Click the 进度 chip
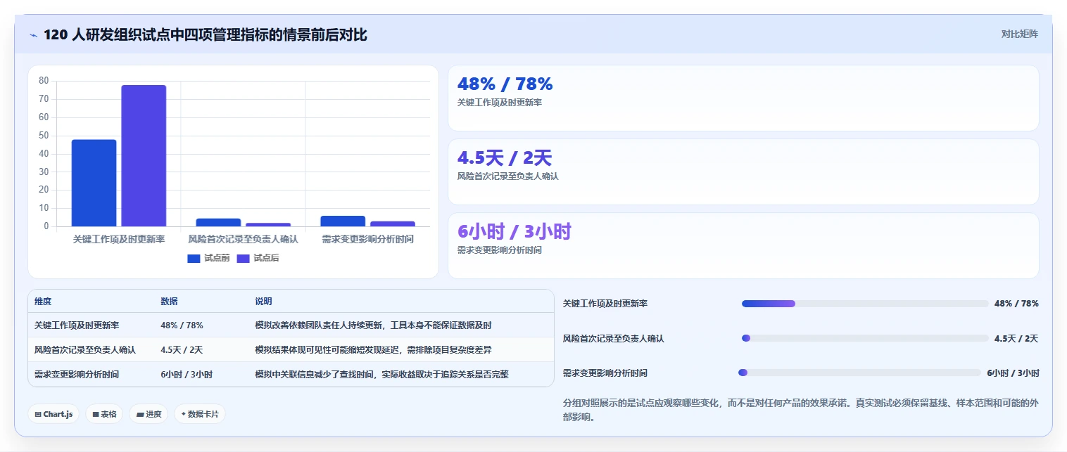The height and width of the screenshot is (452, 1067). tap(149, 414)
